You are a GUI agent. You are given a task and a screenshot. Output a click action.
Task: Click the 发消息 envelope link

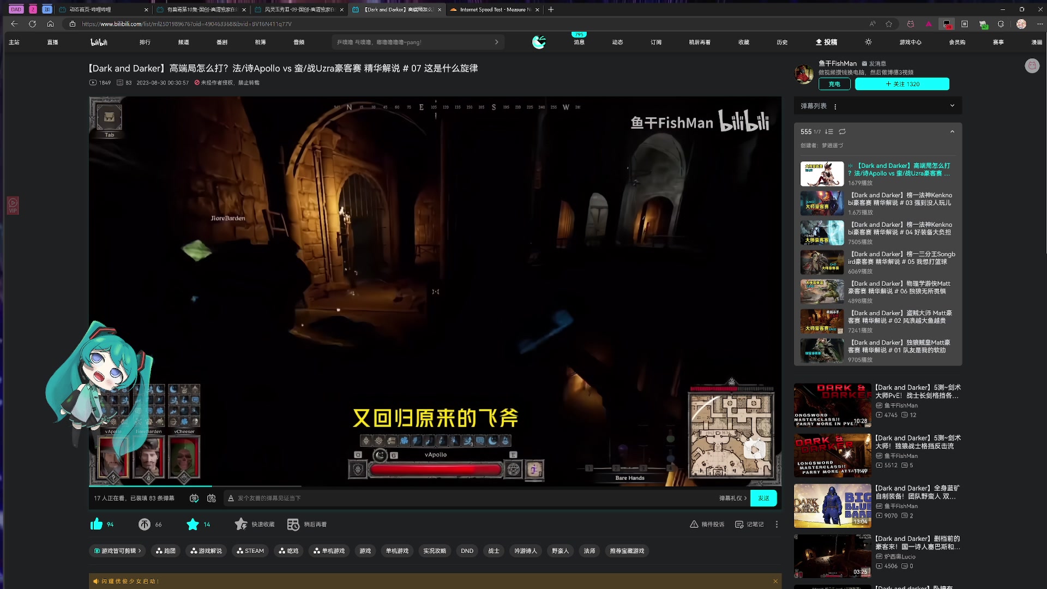point(874,63)
